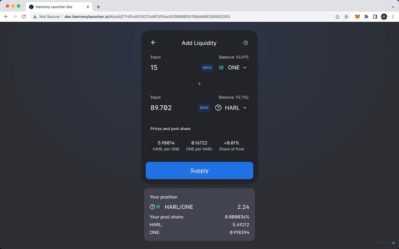Select the Harmony Launcher Dex tab
Viewport: 399px width, 249px height.
pos(59,7)
